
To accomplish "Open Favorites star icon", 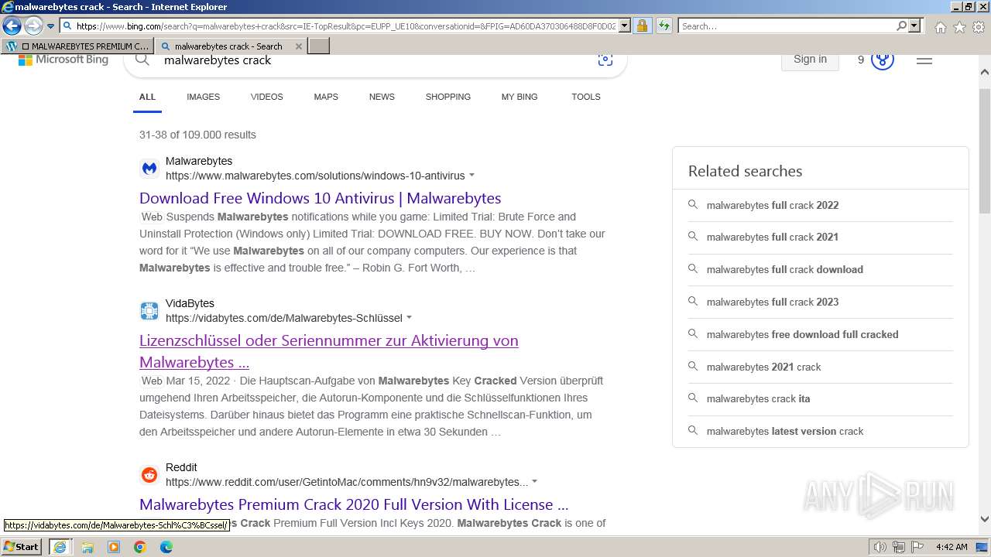I will click(959, 27).
